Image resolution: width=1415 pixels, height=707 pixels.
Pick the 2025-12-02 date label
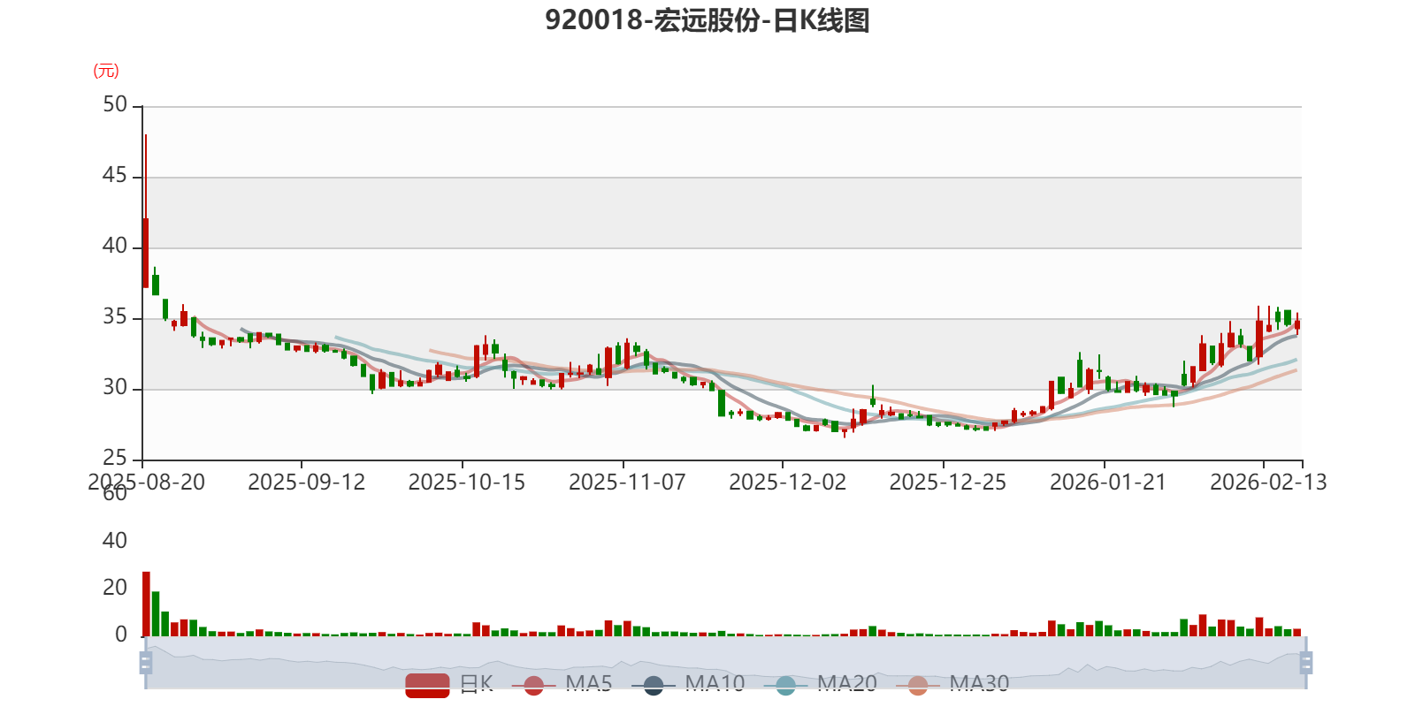pos(787,482)
